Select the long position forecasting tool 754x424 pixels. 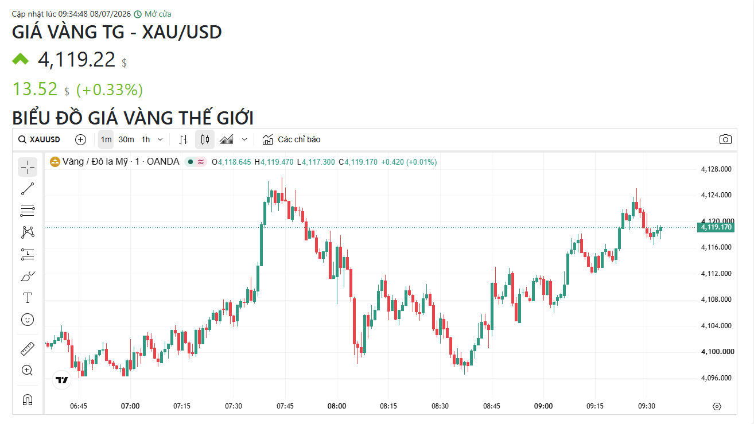(x=28, y=254)
